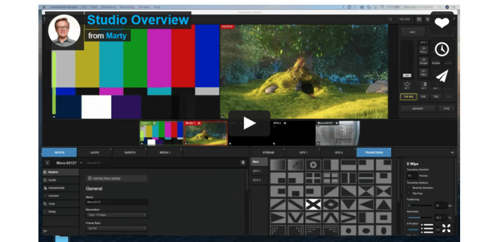
Task: Share video using the paper plane icon
Action: pos(442,76)
